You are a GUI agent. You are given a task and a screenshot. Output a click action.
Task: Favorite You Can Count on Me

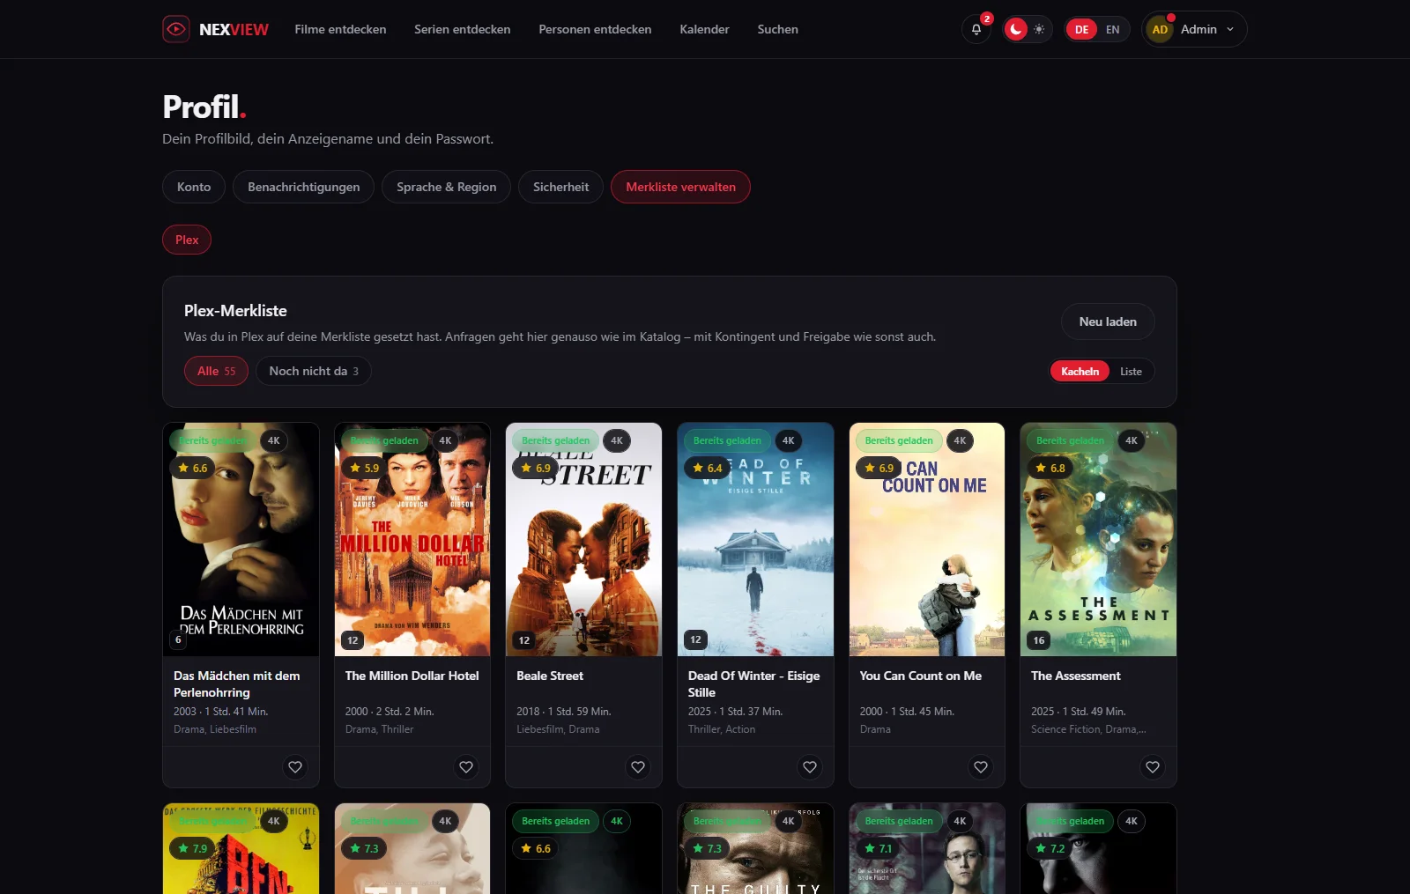(x=981, y=767)
